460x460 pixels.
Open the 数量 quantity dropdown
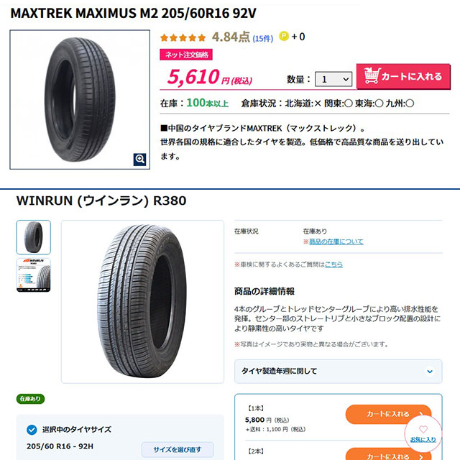[333, 79]
